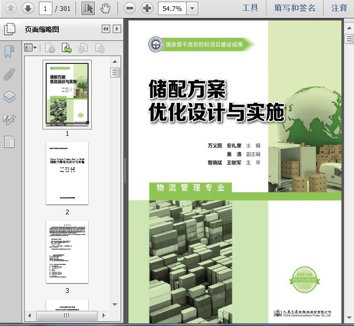Screen dimensions: 354x326
Task: Zoom in with the plus button
Action: 147,8
